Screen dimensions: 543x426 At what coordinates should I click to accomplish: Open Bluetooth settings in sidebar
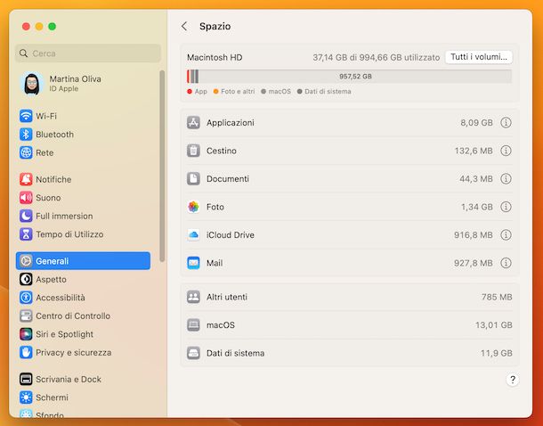[x=83, y=135]
